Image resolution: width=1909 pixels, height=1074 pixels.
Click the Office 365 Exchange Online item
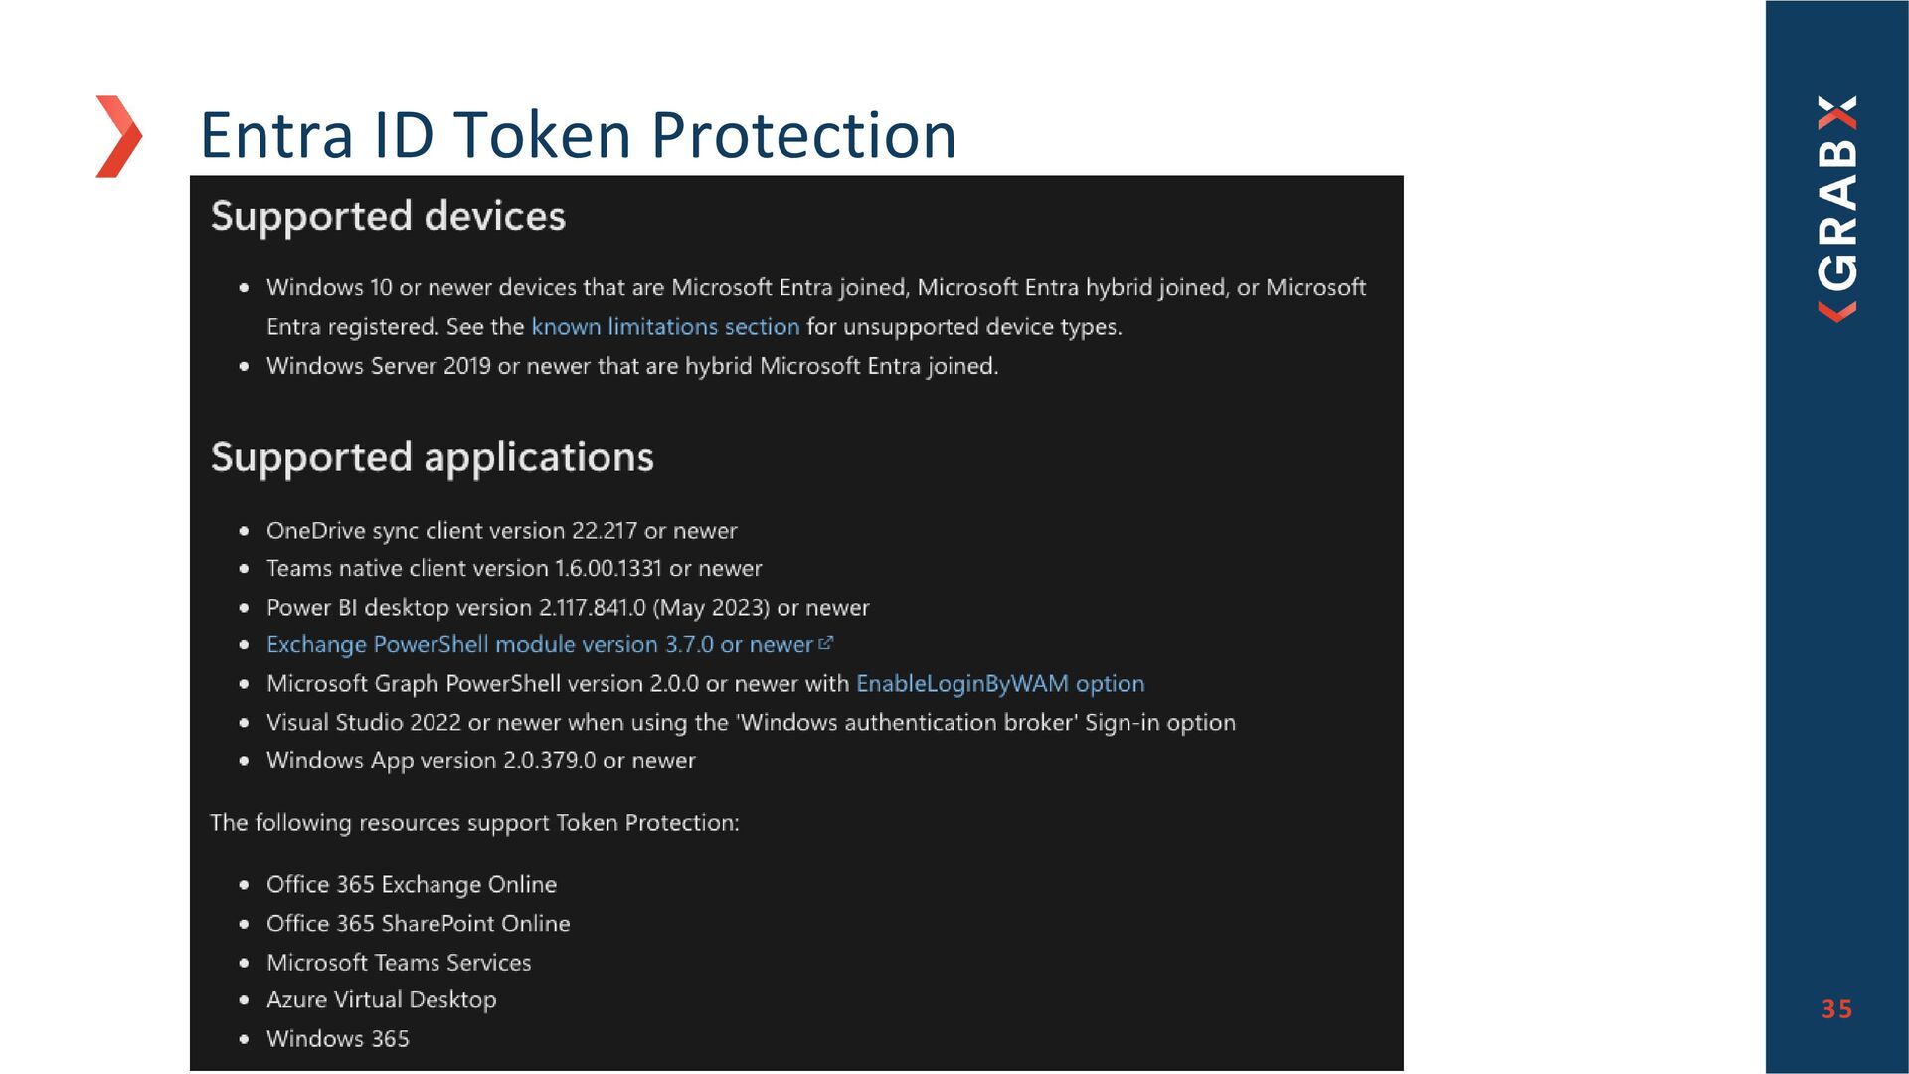coord(412,885)
